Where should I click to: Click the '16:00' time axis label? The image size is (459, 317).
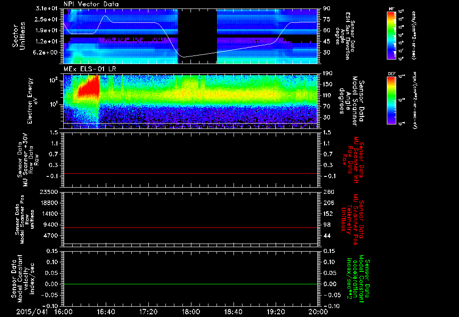64,312
